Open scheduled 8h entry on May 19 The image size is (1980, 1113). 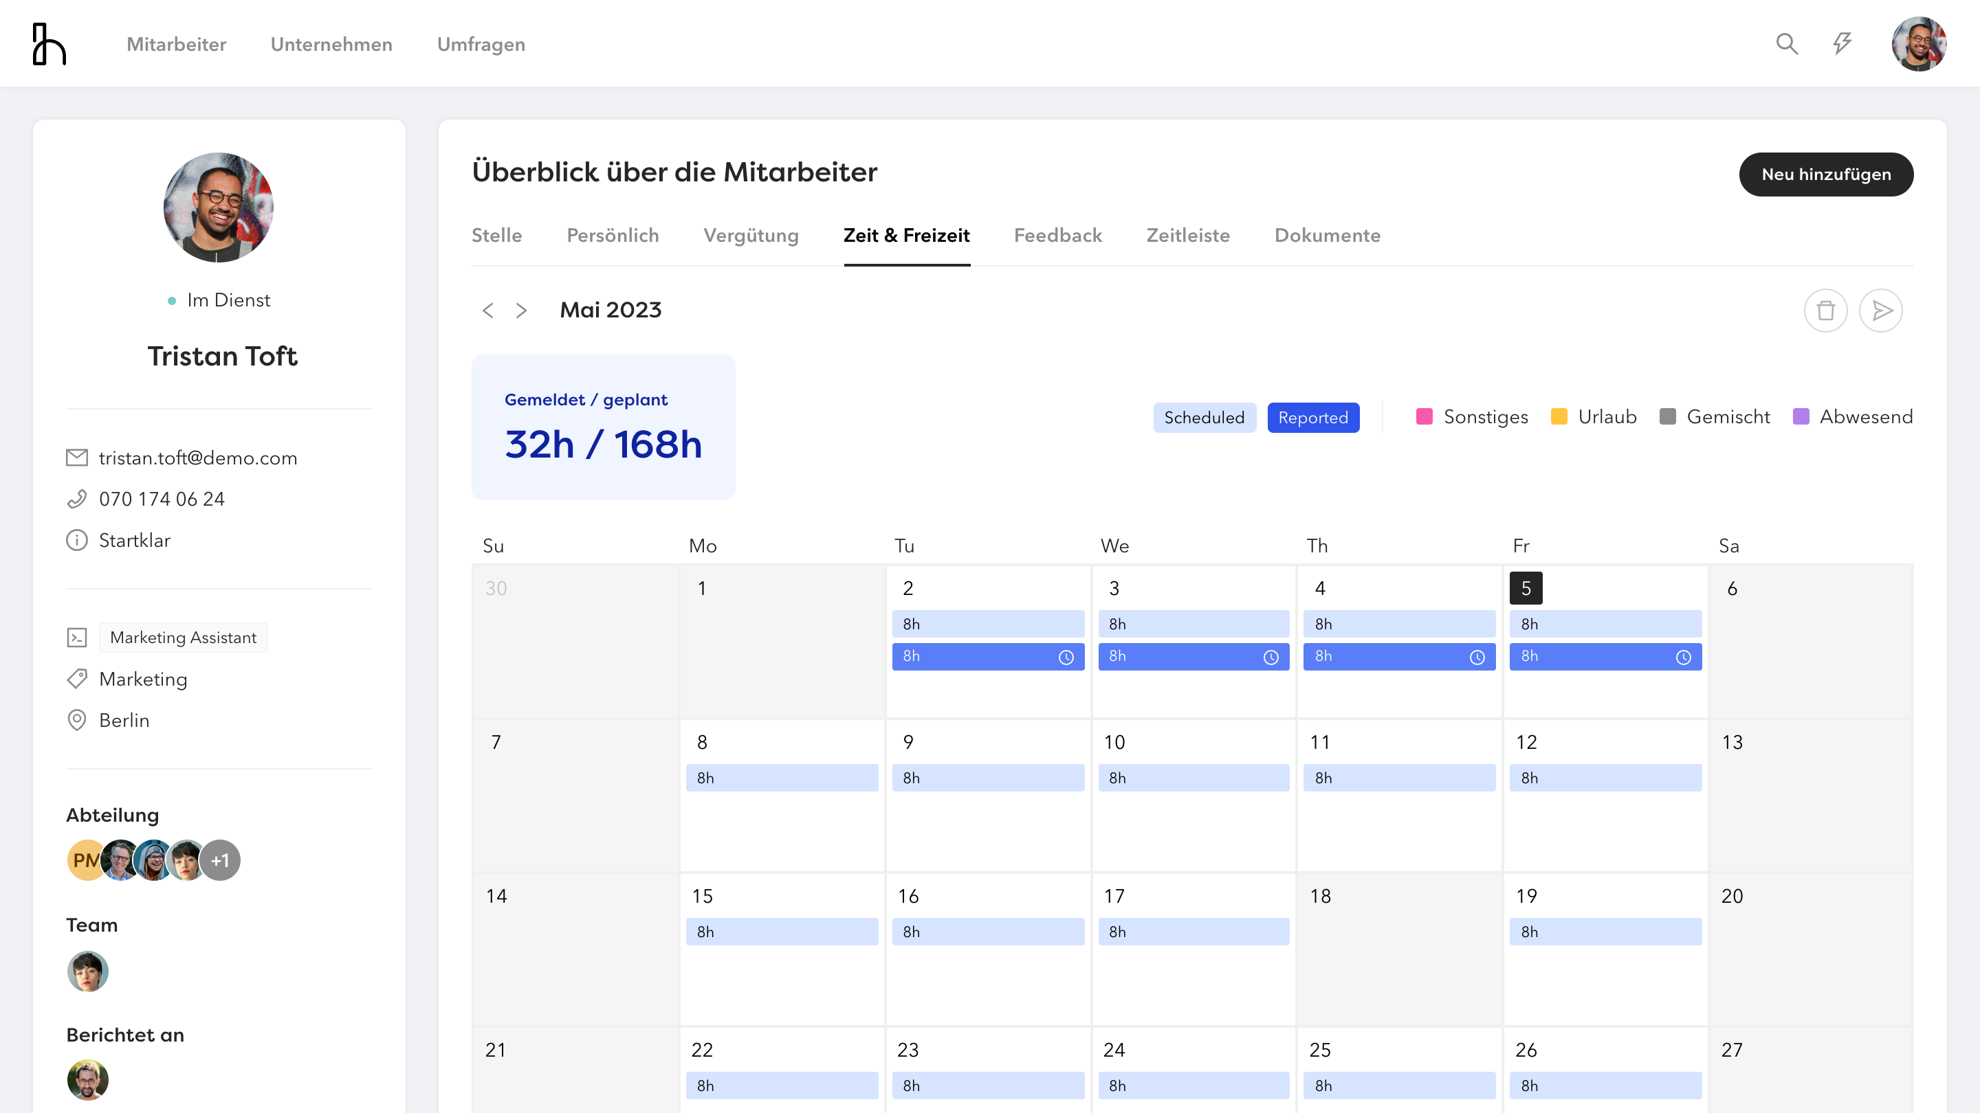1606,932
